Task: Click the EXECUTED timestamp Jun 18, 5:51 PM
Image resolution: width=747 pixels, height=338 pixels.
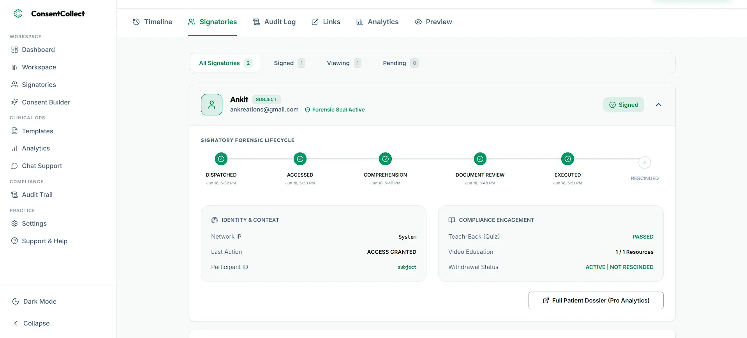Action: [x=568, y=183]
